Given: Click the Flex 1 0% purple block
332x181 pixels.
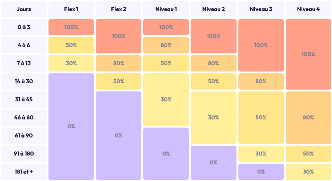Looking at the screenshot, I should click(71, 126).
